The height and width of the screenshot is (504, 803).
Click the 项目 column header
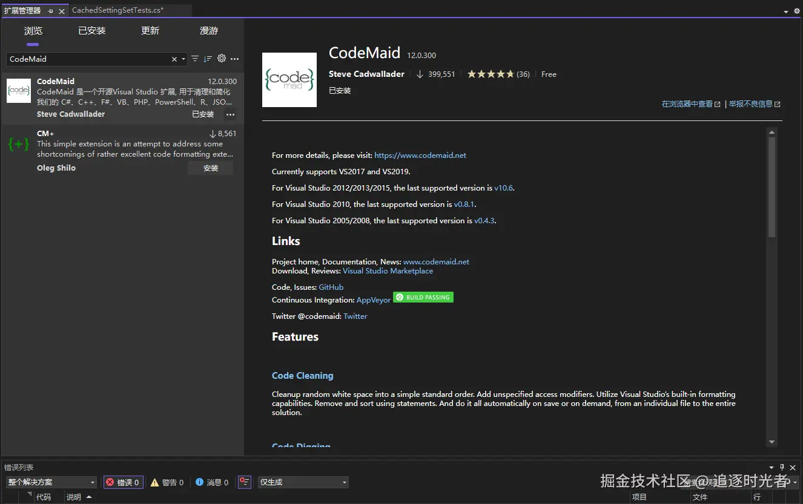[639, 497]
